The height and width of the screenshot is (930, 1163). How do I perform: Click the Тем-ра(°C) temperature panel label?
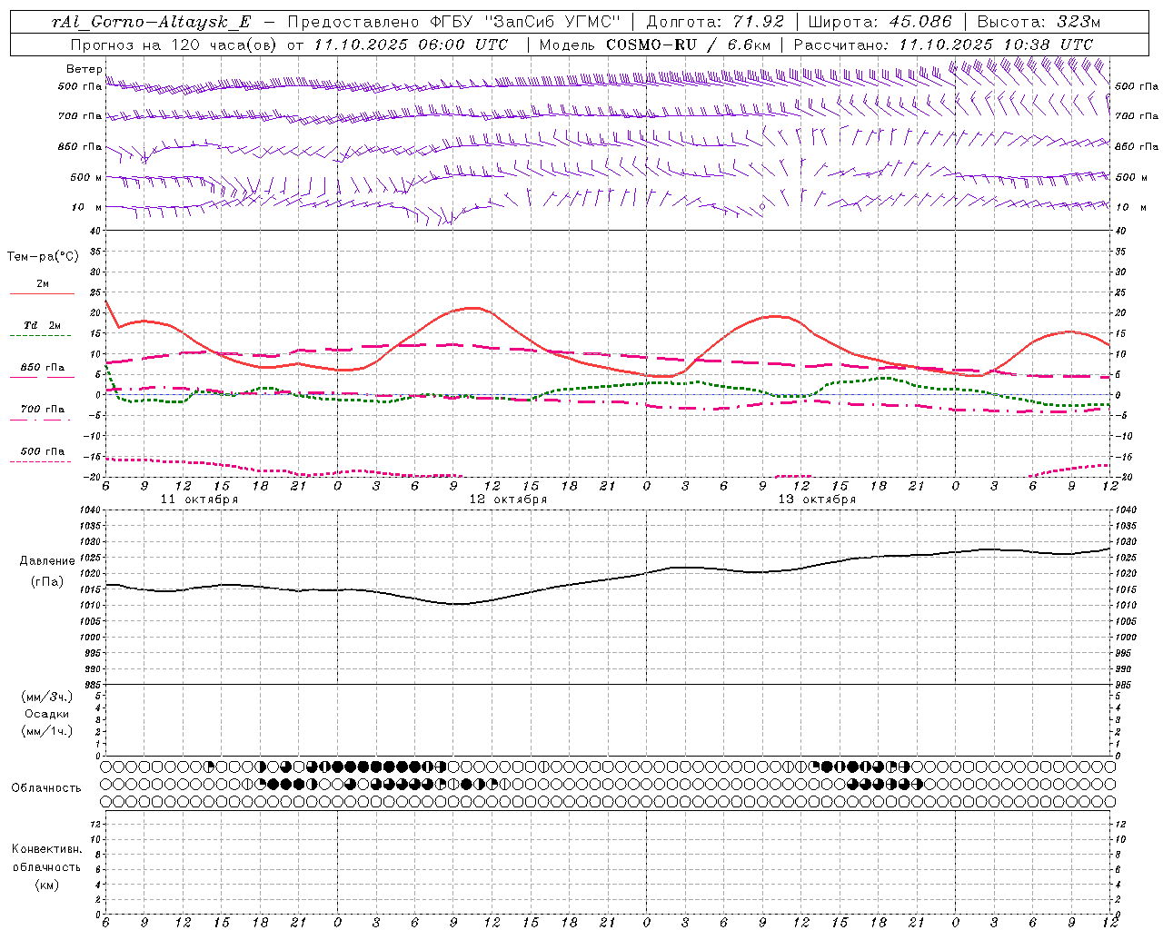point(43,257)
